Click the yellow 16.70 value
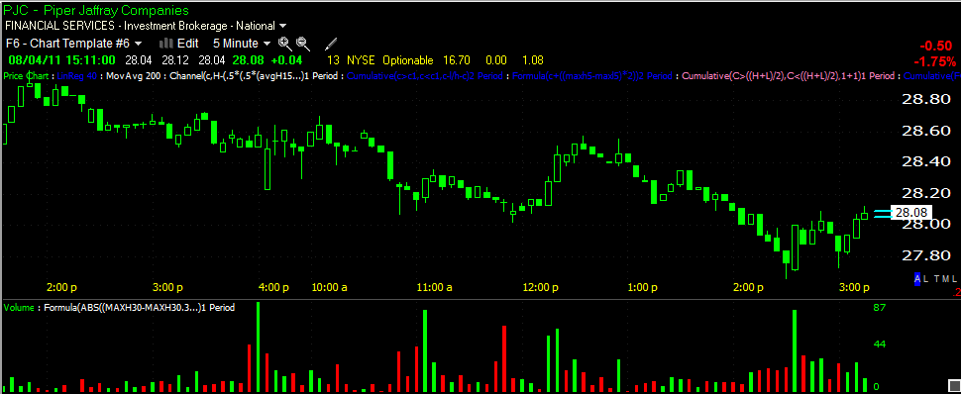Image resolution: width=961 pixels, height=394 pixels. point(457,60)
